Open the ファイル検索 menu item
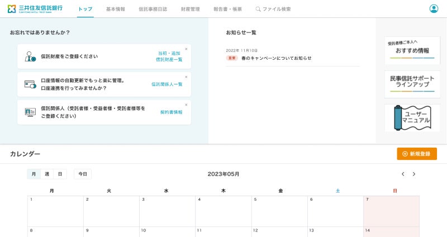447x237 pixels. (x=273, y=9)
